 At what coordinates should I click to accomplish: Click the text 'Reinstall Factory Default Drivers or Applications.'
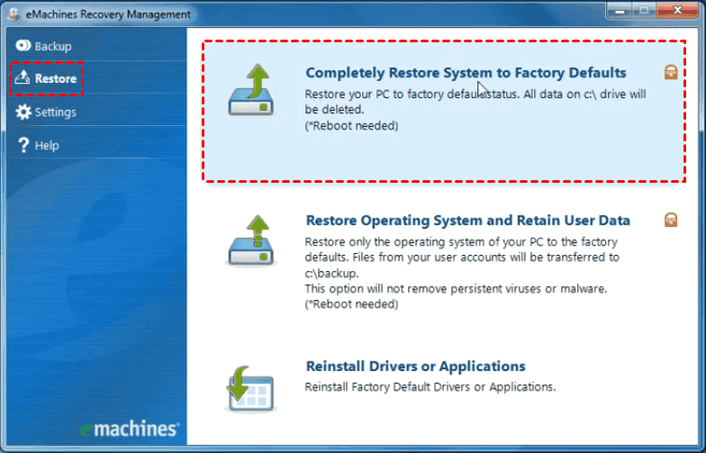click(x=430, y=387)
